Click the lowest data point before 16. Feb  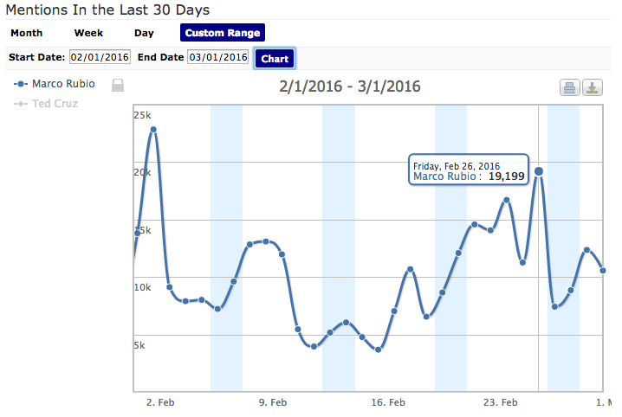pos(379,350)
